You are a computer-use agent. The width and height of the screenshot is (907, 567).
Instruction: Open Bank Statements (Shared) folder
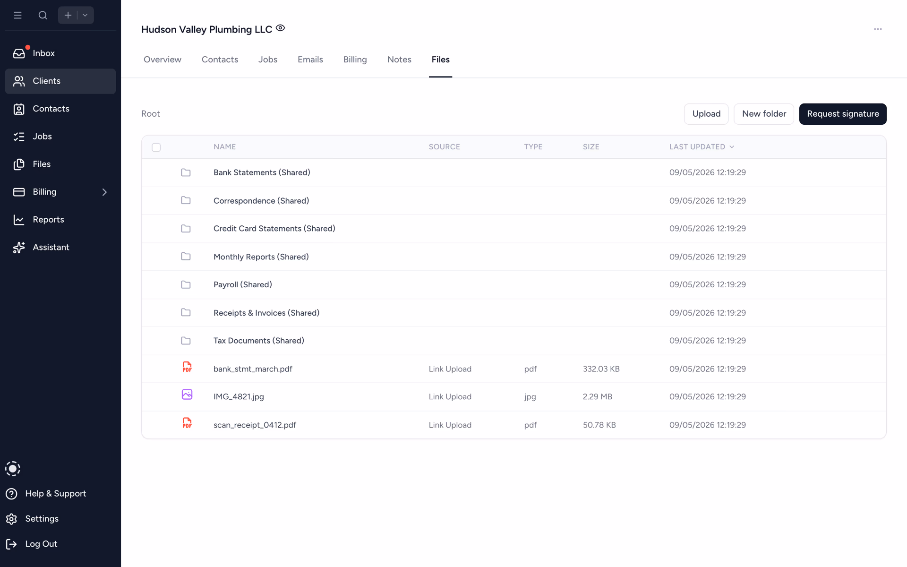coord(262,172)
